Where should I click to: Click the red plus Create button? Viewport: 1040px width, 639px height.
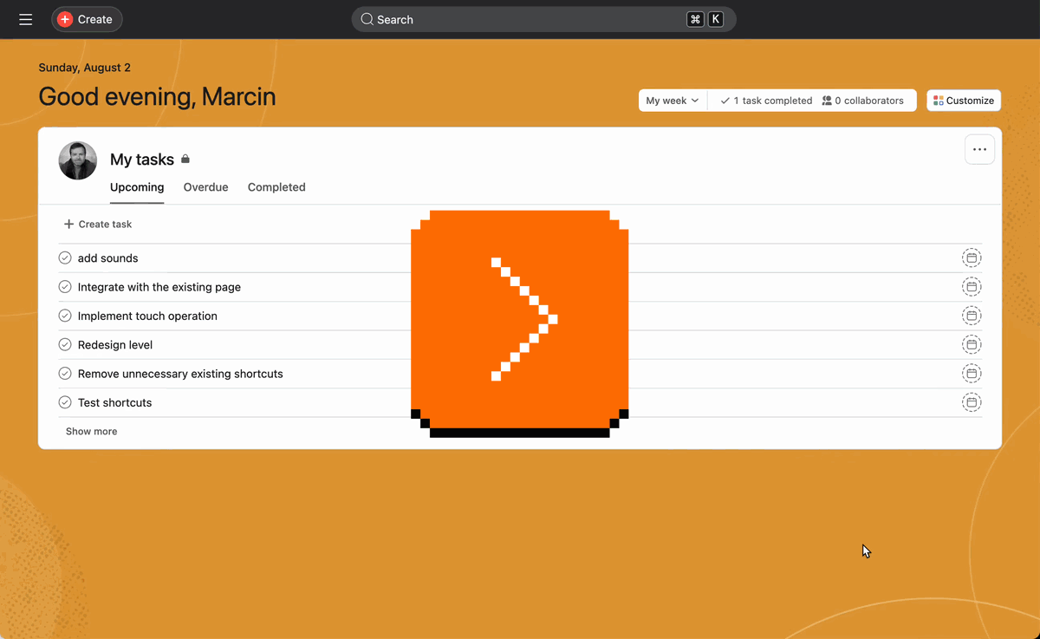pyautogui.click(x=87, y=19)
